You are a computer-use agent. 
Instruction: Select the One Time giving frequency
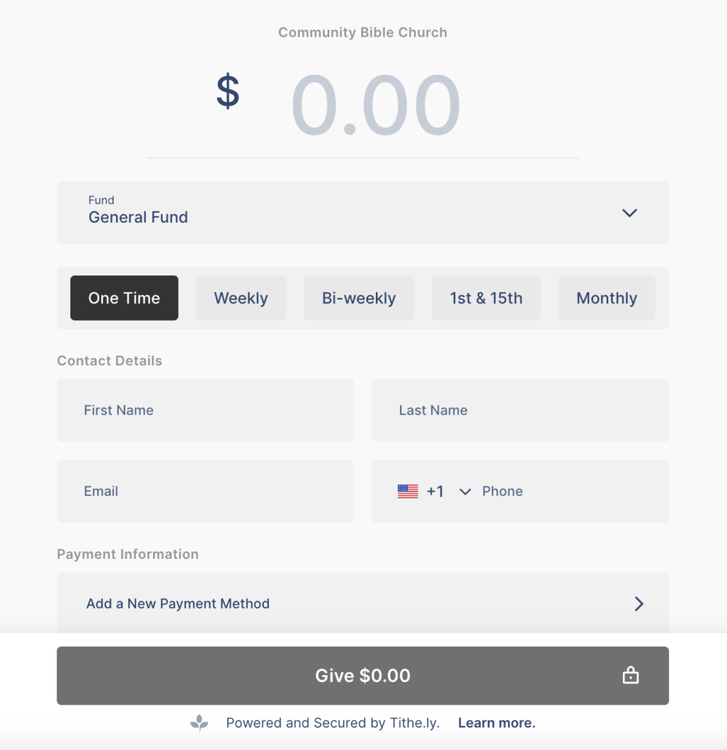124,298
